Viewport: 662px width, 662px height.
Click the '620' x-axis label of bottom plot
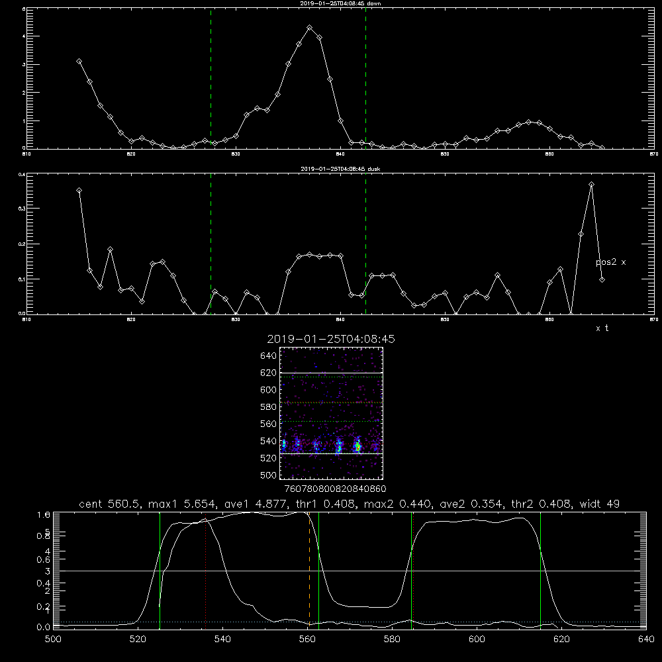561,639
